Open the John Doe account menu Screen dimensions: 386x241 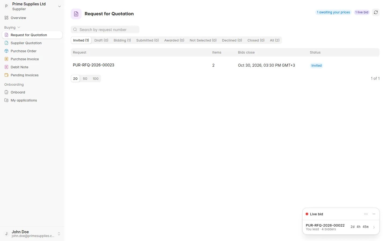32,234
